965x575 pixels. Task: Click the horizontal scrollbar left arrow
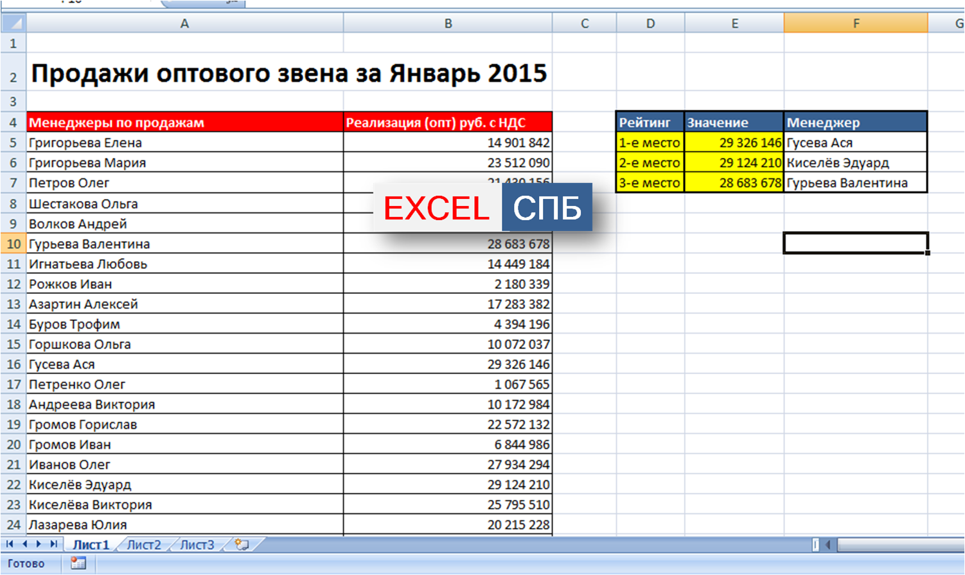828,545
